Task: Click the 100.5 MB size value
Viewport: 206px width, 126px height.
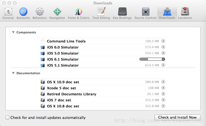Action: pos(152,41)
